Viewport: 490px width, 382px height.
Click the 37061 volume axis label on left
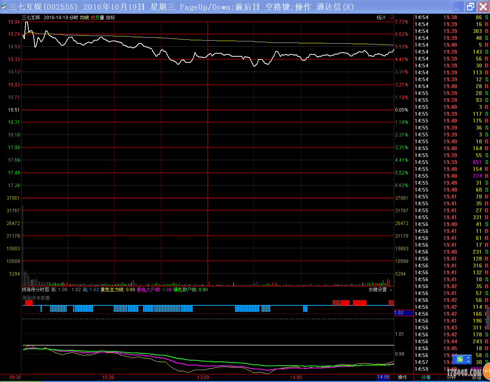[13, 198]
